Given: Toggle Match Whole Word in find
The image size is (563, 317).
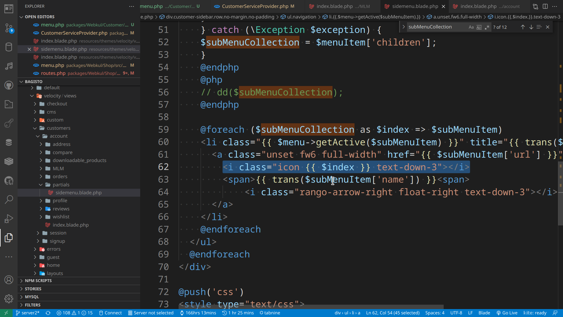Looking at the screenshot, I should click(479, 27).
